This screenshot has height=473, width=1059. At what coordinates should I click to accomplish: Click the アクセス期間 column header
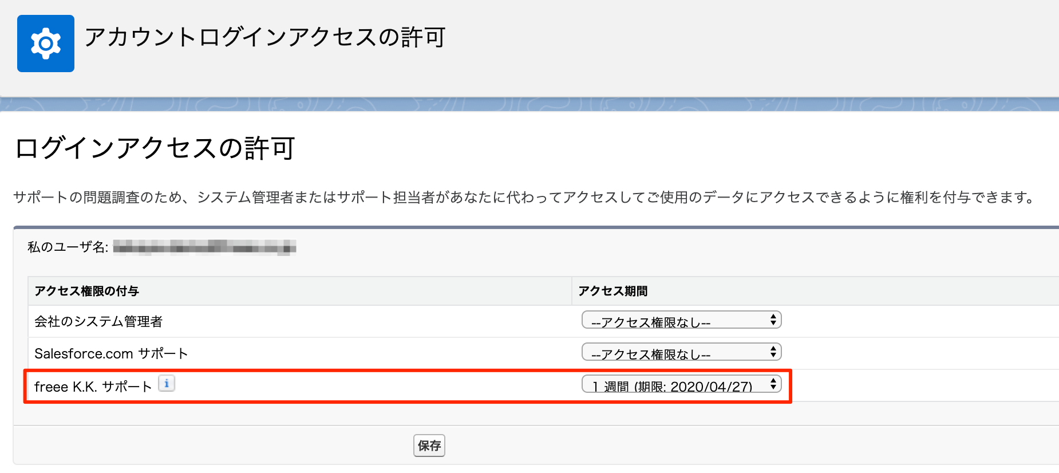pos(613,291)
